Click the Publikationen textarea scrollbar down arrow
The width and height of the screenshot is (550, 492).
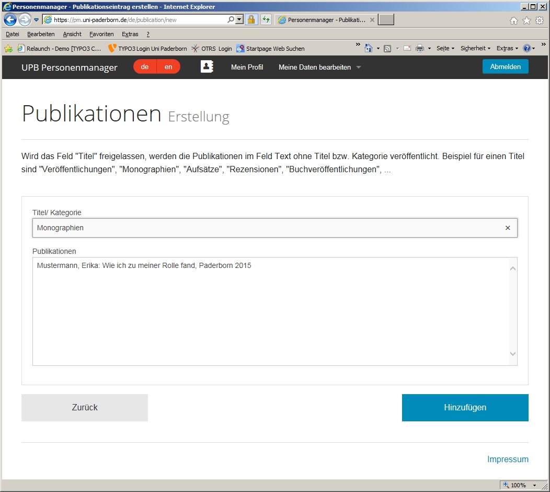512,354
